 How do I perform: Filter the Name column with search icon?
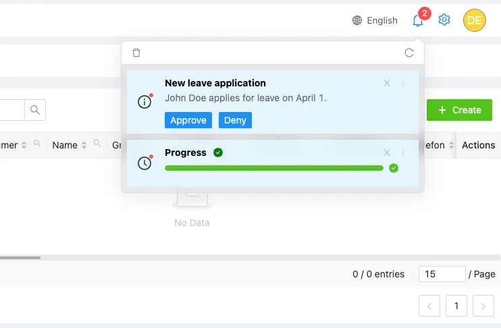pyautogui.click(x=97, y=144)
